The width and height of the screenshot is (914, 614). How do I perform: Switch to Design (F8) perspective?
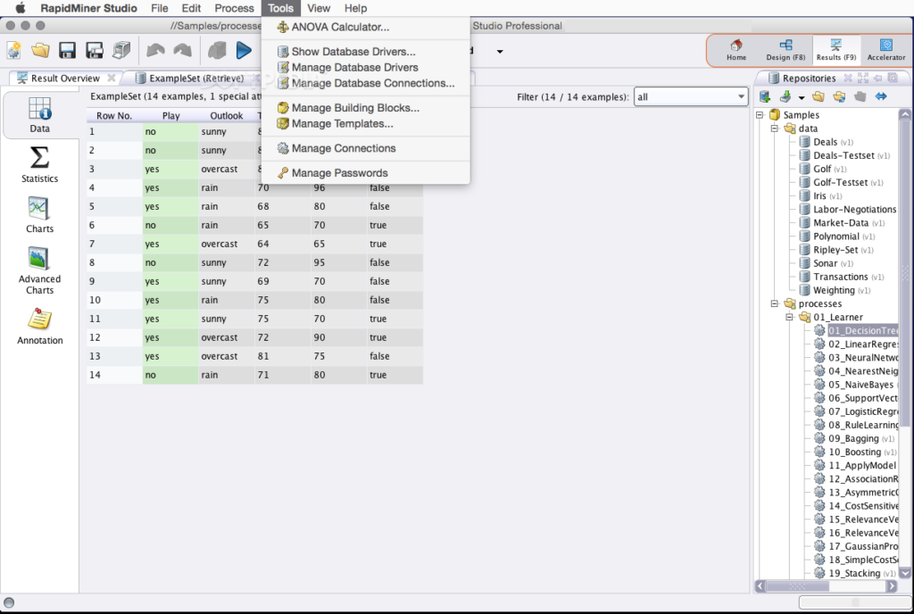click(x=785, y=50)
